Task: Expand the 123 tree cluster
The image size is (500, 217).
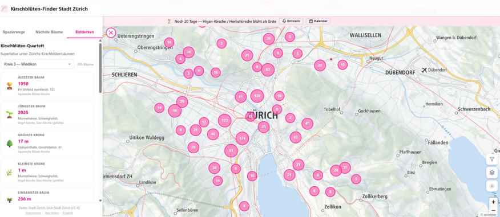Action: (225, 121)
